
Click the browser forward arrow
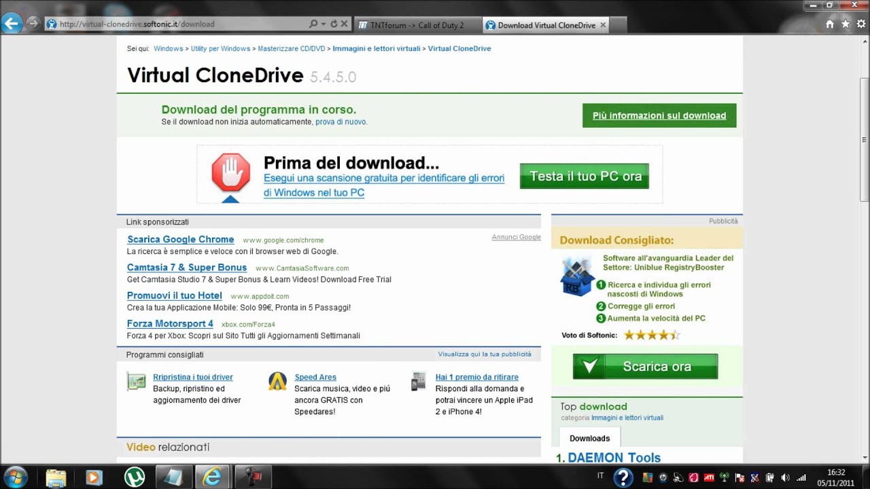[32, 24]
